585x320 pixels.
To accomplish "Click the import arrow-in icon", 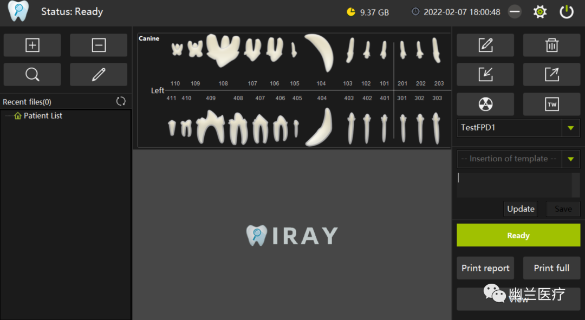I will pyautogui.click(x=485, y=74).
